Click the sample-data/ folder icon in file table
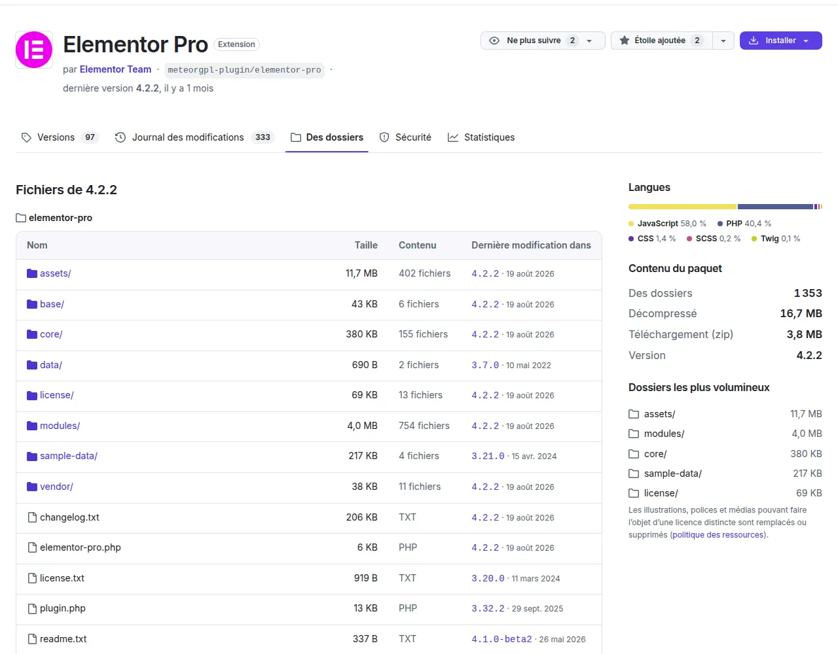 (32, 456)
